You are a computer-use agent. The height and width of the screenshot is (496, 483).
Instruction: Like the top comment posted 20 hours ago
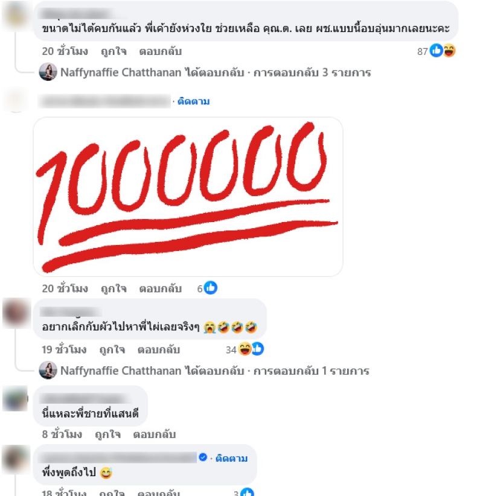click(114, 51)
